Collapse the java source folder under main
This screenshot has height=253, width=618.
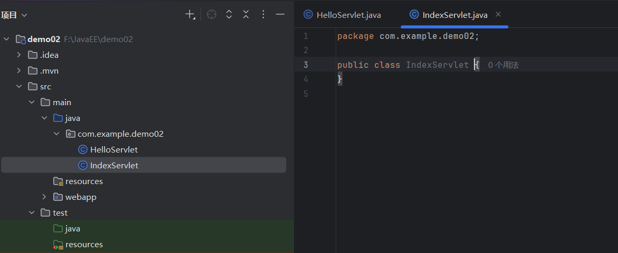[x=44, y=118]
